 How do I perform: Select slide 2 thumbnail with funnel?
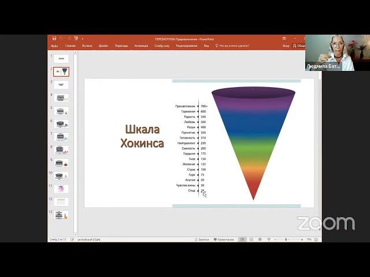coord(61,72)
